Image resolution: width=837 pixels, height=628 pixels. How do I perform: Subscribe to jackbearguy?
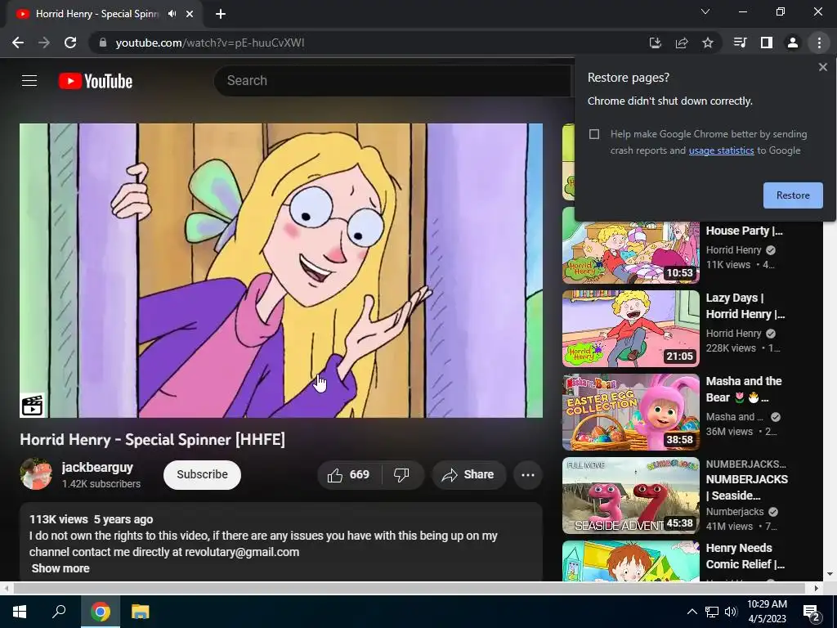point(203,475)
